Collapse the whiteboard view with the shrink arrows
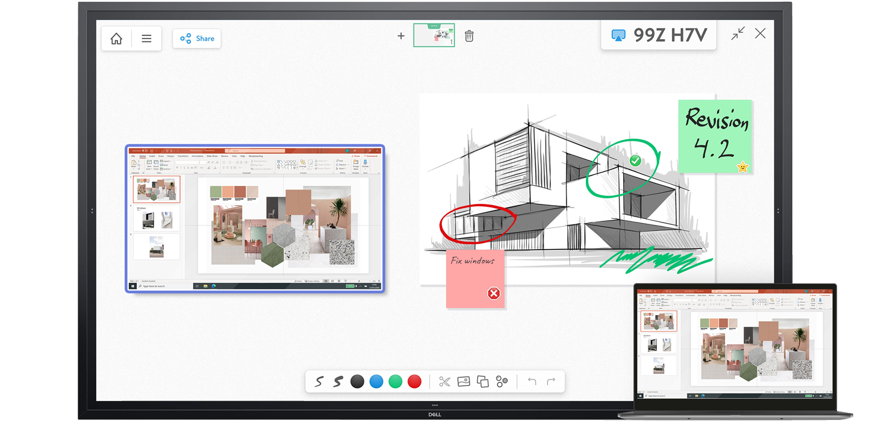The height and width of the screenshot is (421, 870). [738, 34]
